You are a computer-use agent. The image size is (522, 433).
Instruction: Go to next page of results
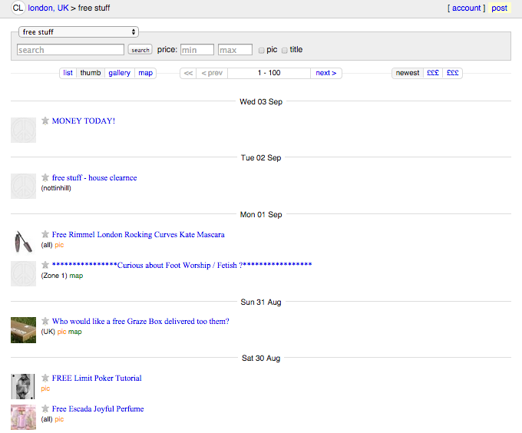326,73
